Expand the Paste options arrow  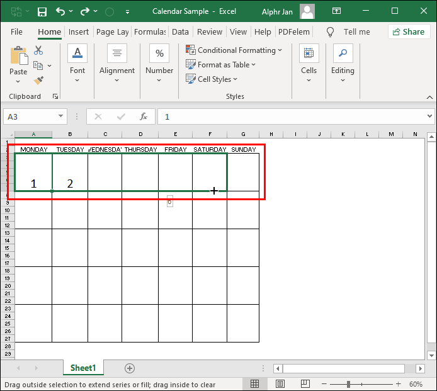point(18,81)
